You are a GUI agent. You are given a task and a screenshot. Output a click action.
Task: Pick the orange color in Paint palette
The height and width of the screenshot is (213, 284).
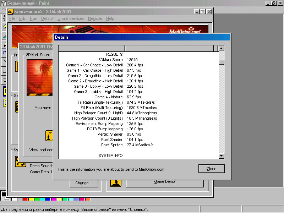pos(88,199)
